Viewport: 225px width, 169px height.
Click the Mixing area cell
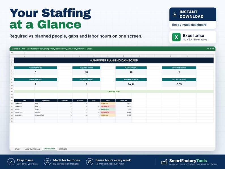pyautogui.click(x=24, y=109)
